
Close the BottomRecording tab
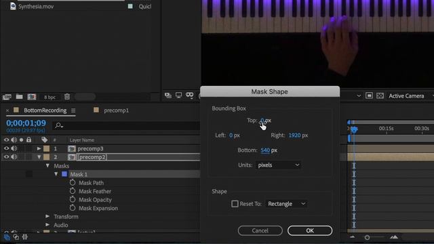coord(7,110)
